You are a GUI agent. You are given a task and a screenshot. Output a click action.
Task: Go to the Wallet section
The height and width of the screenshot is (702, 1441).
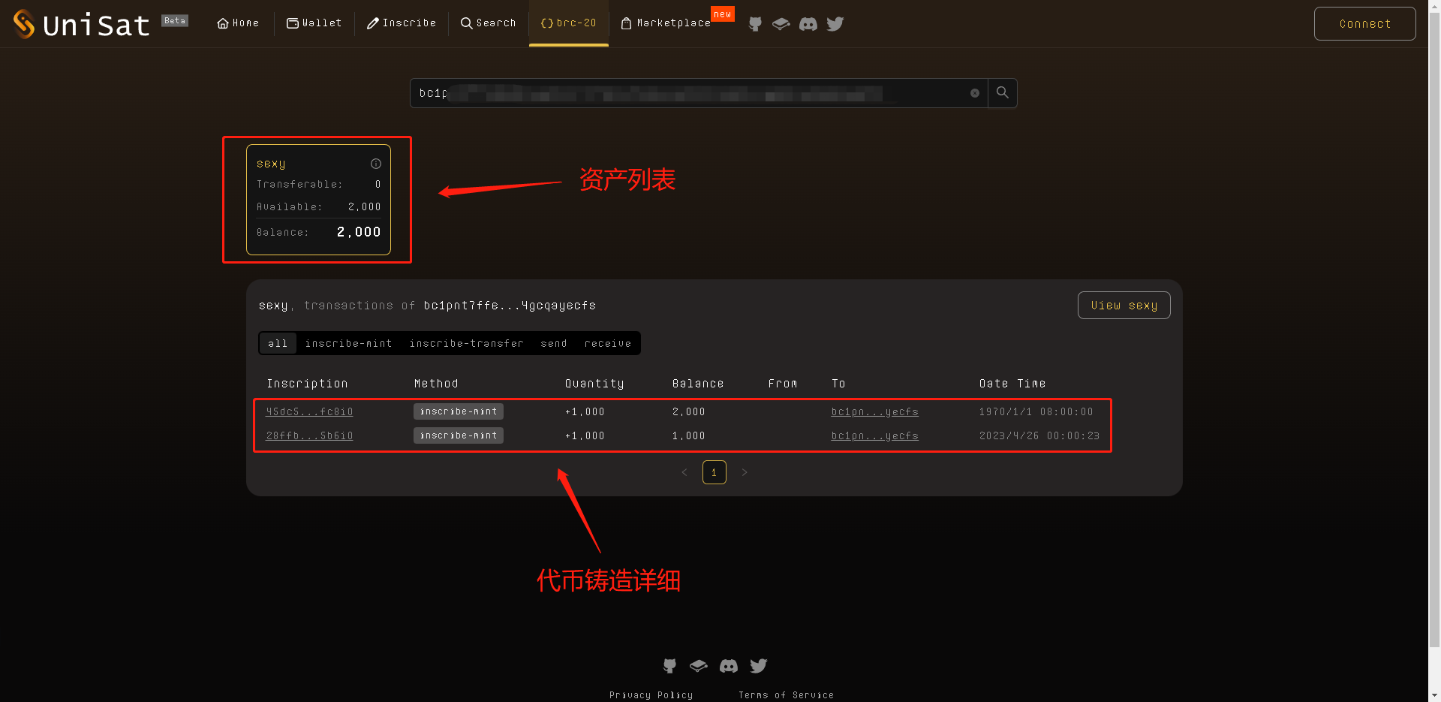coord(314,23)
